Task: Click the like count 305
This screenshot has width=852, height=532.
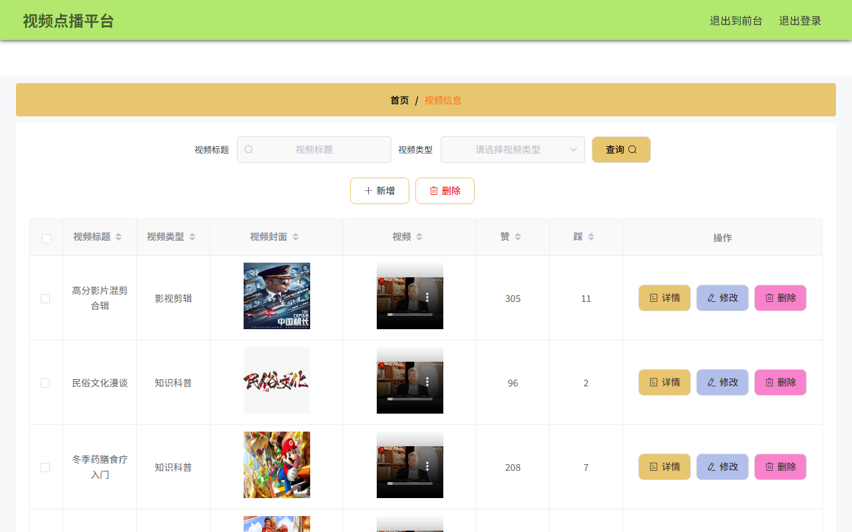Action: point(513,299)
